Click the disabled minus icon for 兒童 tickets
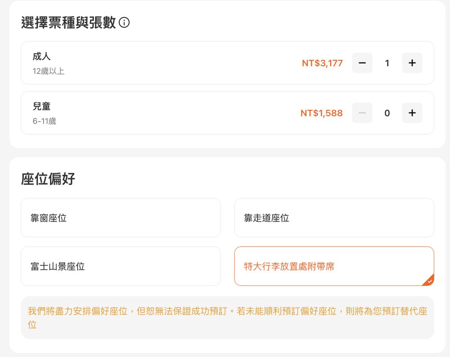Image resolution: width=450 pixels, height=357 pixels. pos(362,113)
